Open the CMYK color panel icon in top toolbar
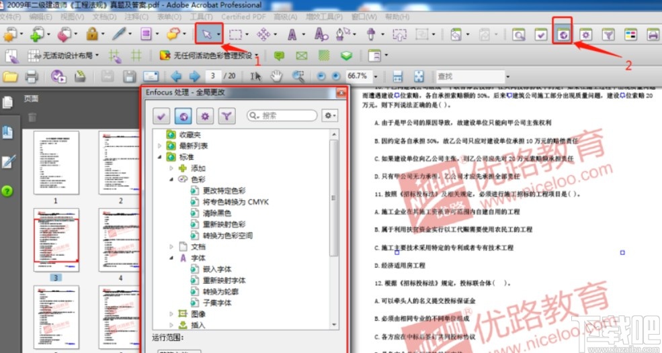This screenshot has width=662, height=353. (631, 35)
